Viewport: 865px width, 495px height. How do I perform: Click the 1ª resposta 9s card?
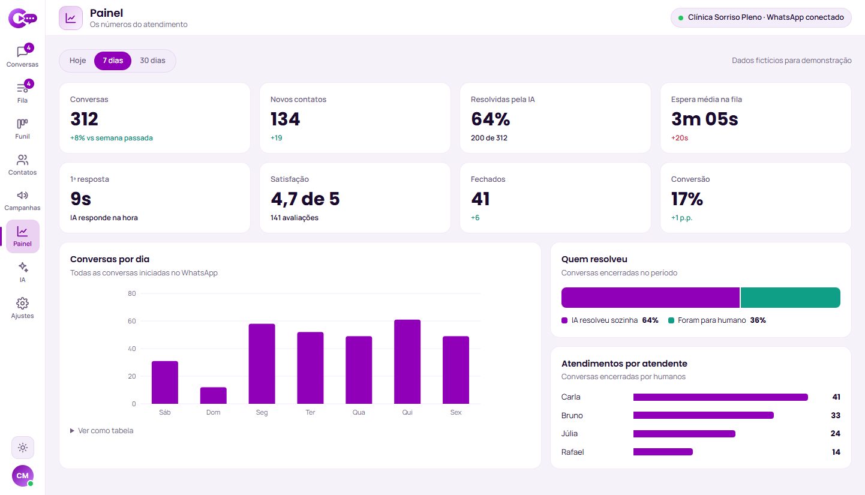pyautogui.click(x=155, y=198)
